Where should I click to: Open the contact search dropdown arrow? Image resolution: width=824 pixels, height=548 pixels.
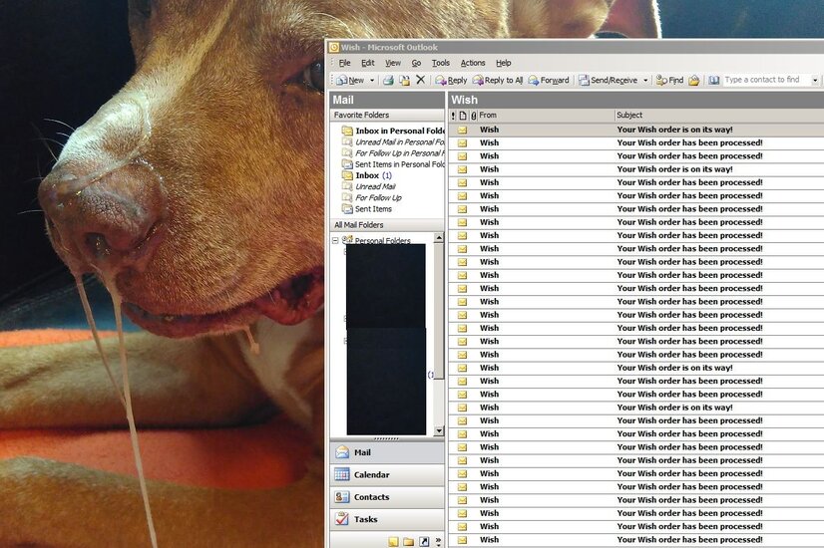(x=815, y=81)
